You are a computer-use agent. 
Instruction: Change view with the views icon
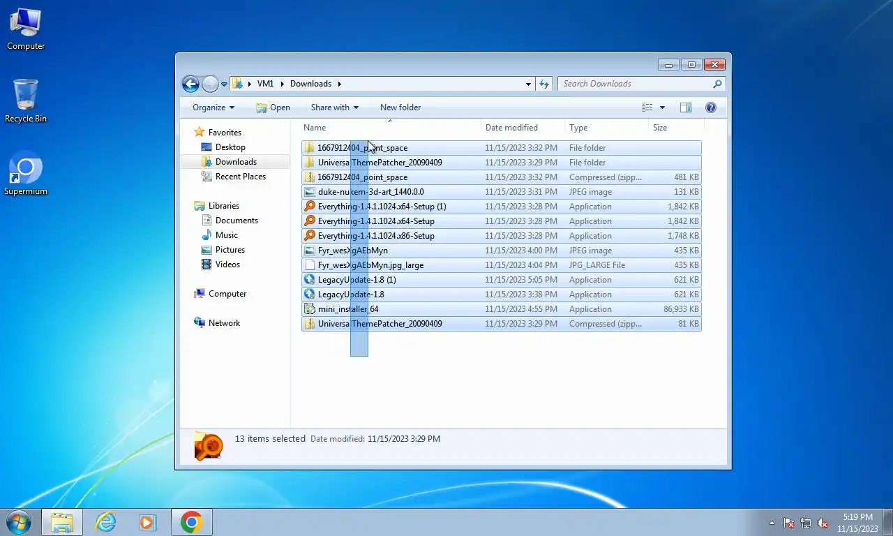pos(647,107)
